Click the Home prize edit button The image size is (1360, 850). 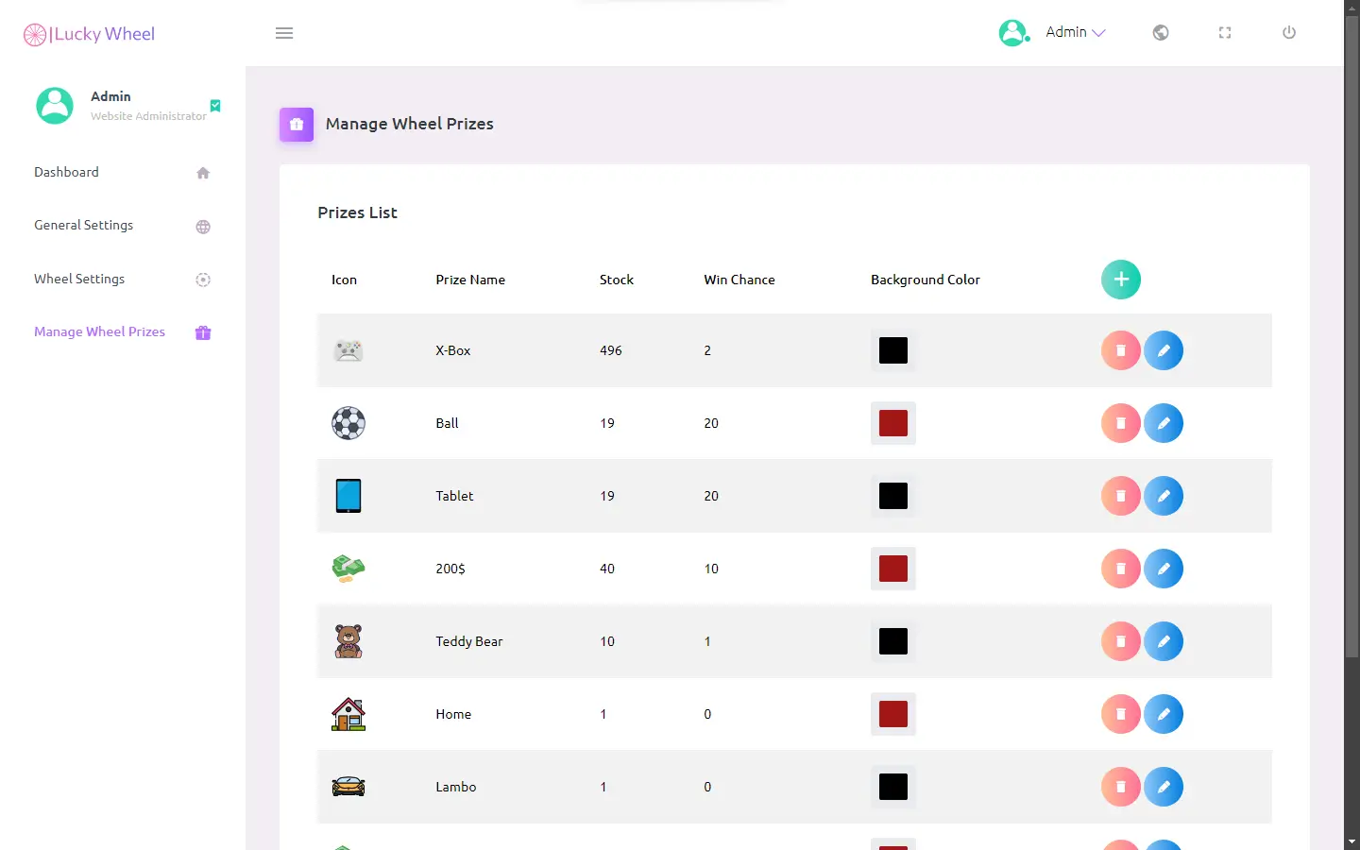point(1164,714)
